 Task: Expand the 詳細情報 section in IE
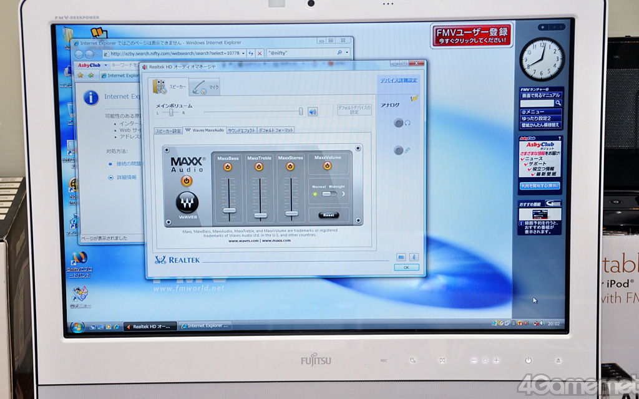coord(122,178)
